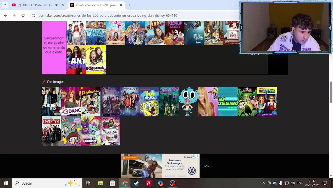
Task: Click the Chrome taskbar icon
Action: 125,183
